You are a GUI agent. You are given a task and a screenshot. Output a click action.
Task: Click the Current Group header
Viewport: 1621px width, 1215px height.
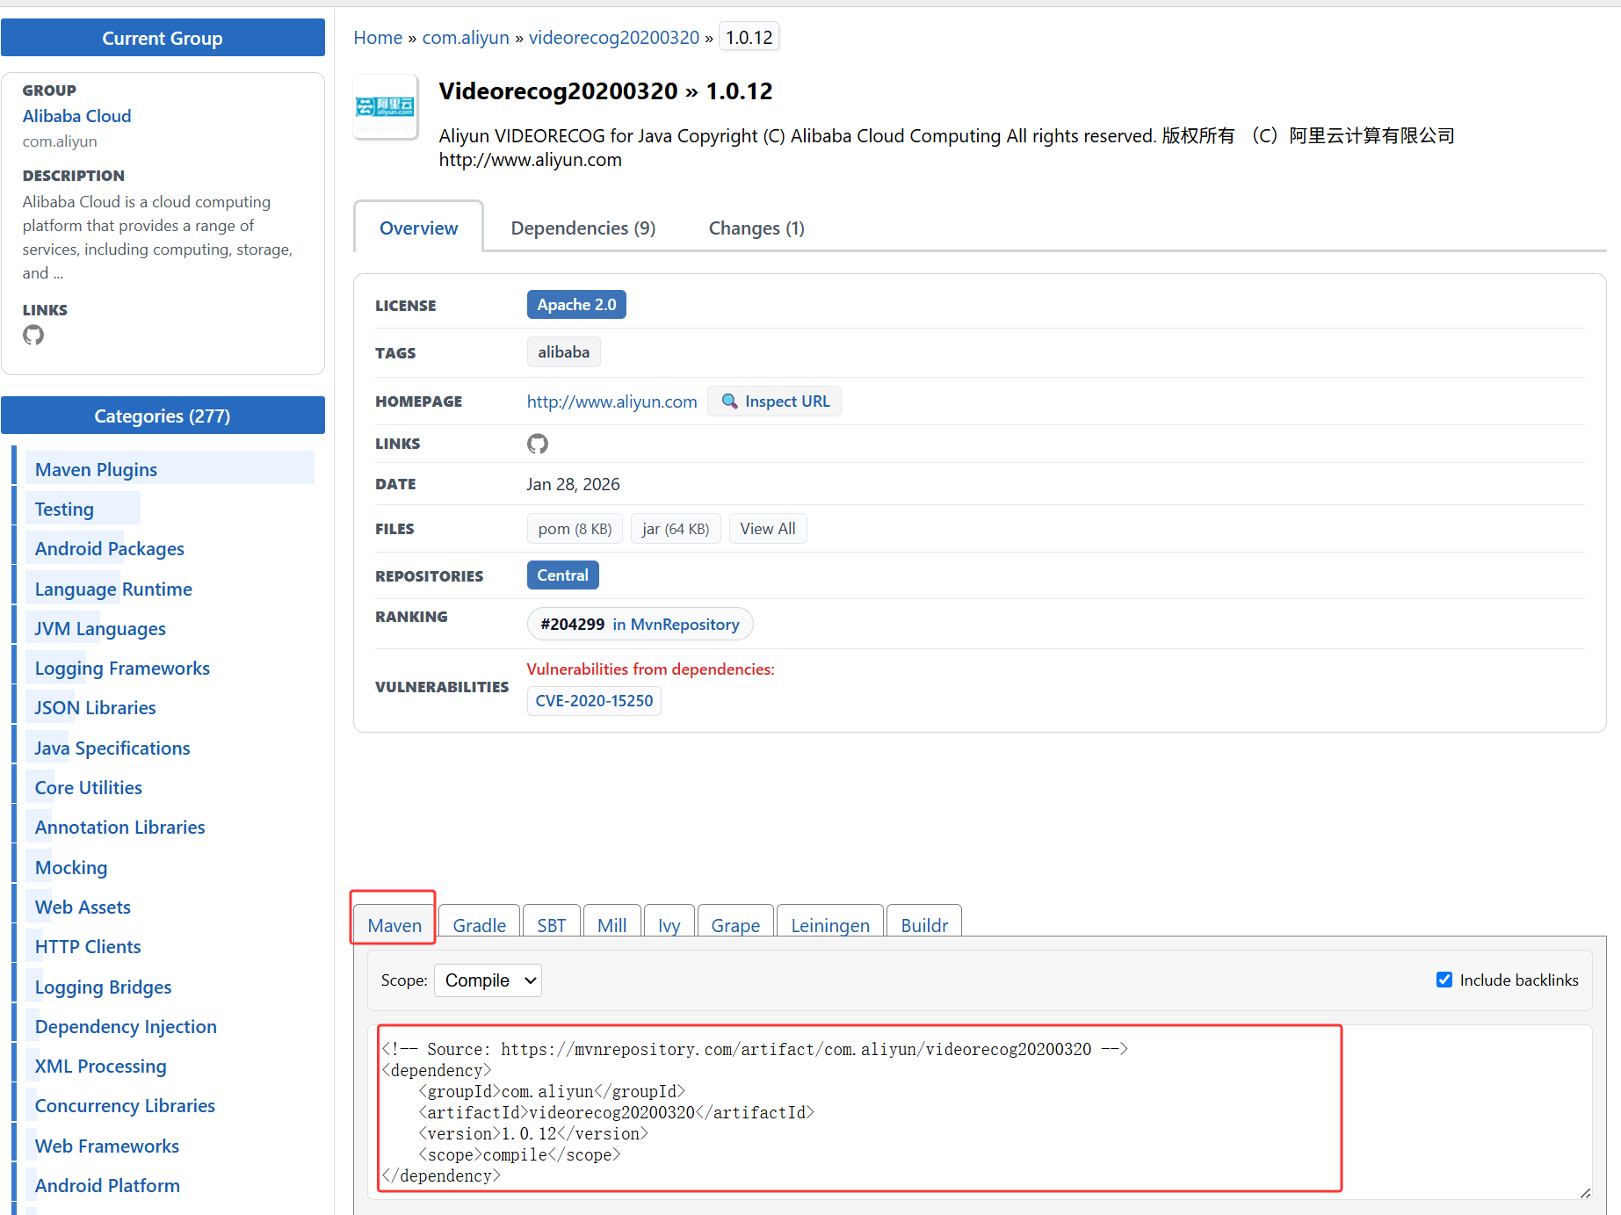click(x=163, y=38)
